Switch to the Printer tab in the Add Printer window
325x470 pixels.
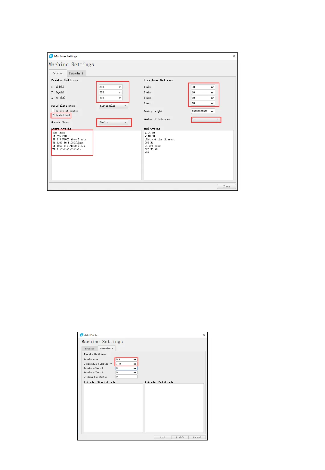point(90,349)
